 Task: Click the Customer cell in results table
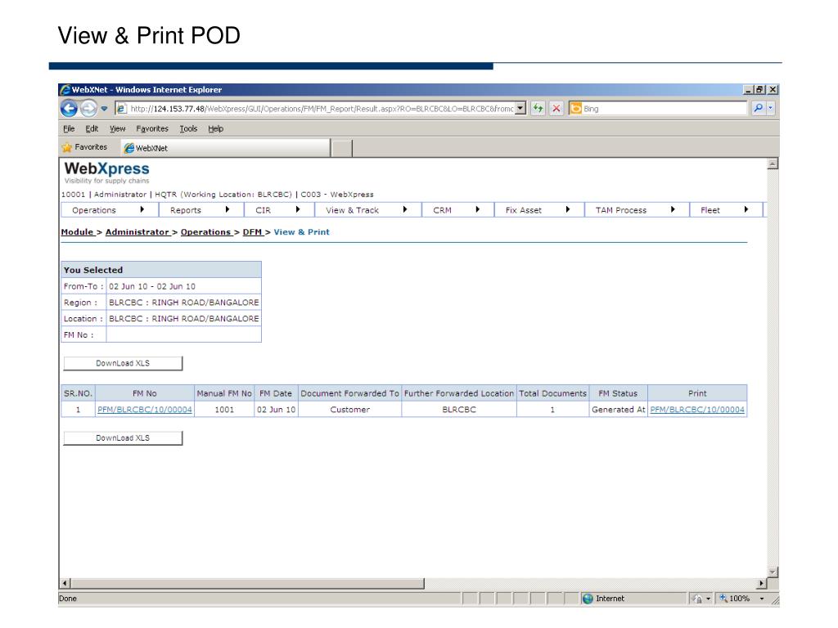point(350,410)
